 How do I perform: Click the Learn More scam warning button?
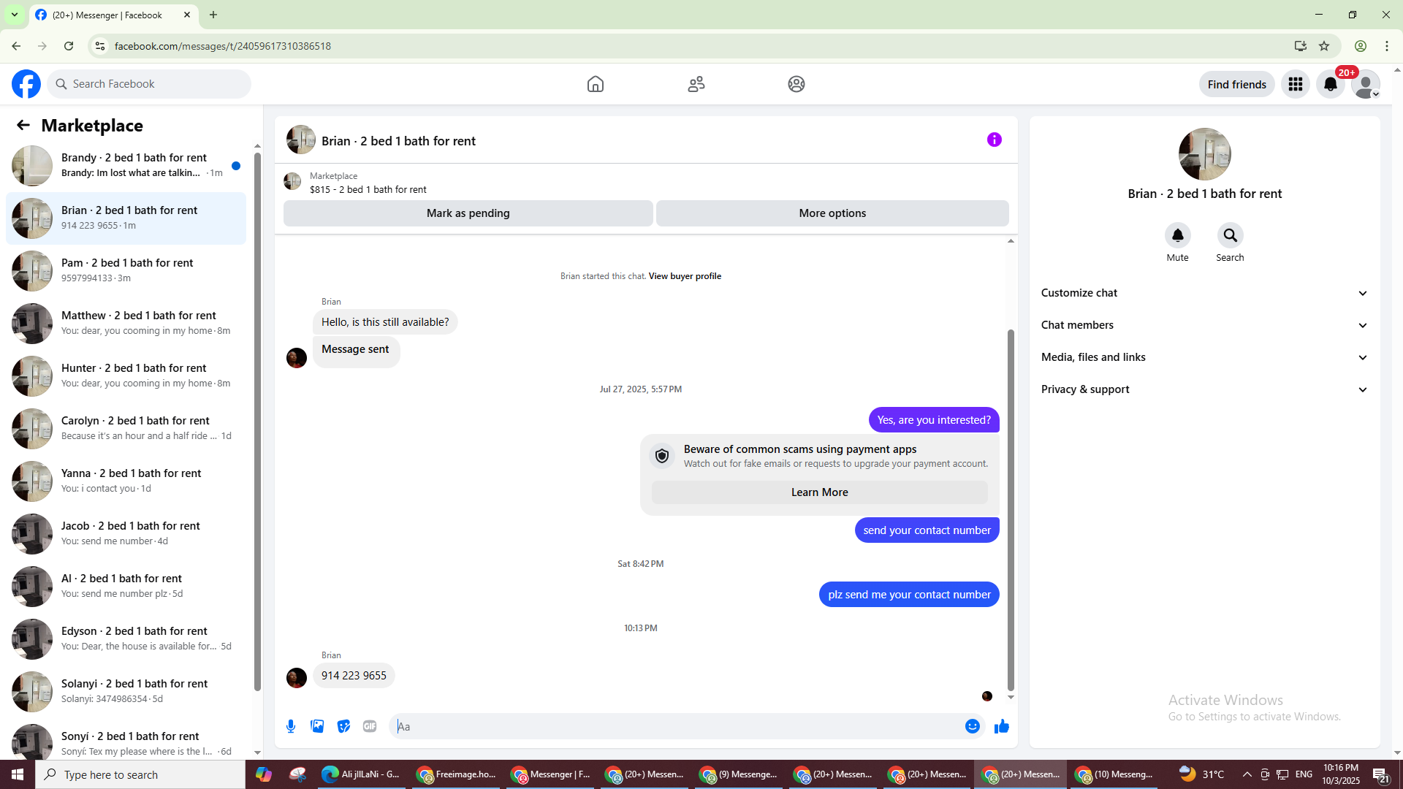(820, 492)
